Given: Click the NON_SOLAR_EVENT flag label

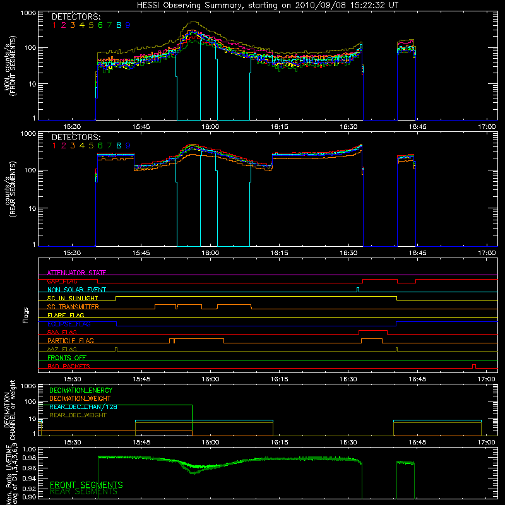Looking at the screenshot, I should click(76, 290).
